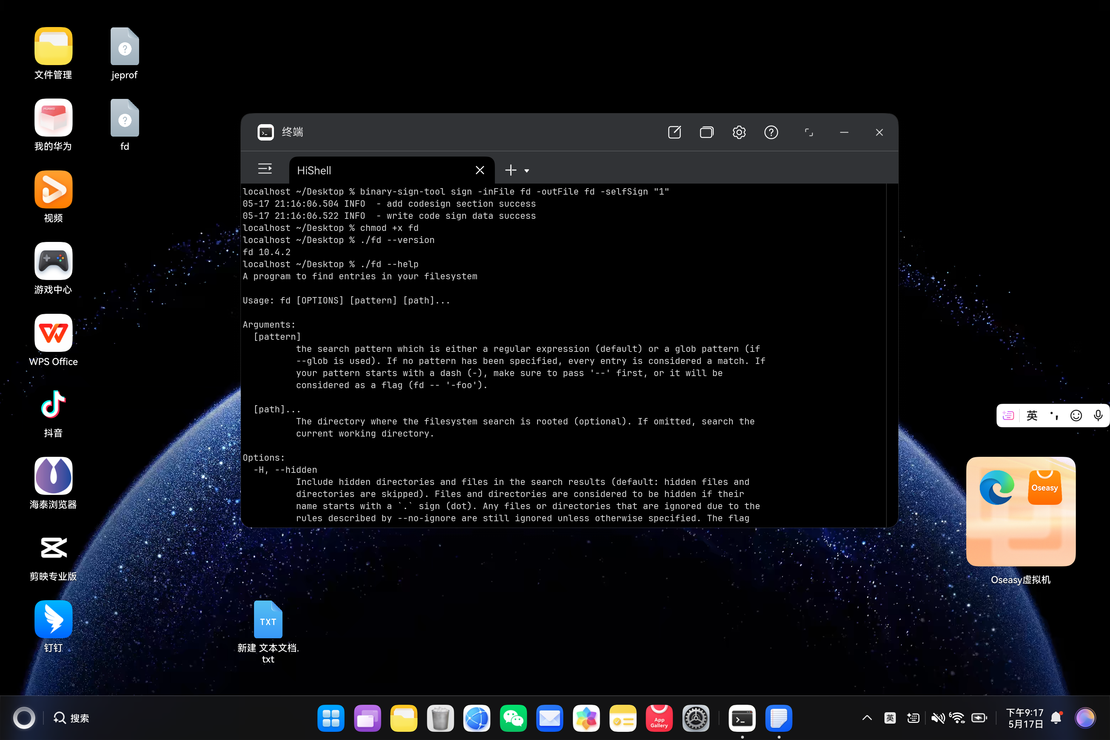Viewport: 1110px width, 740px height.
Task: Click the circular home button in taskbar
Action: (x=24, y=718)
